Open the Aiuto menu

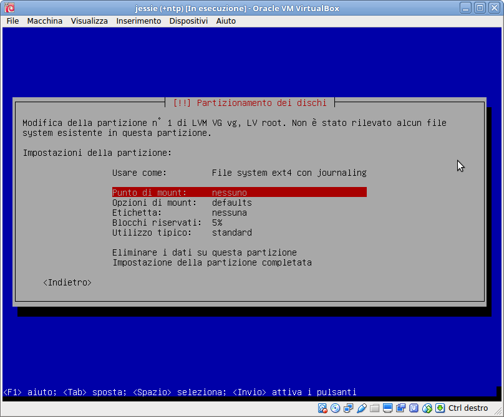click(226, 21)
